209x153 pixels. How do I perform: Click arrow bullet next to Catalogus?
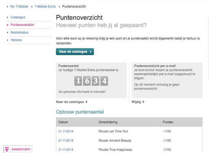(8, 17)
